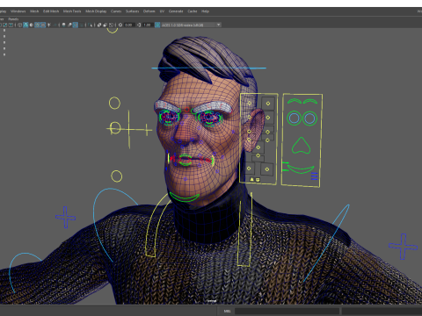This screenshot has height=316, width=422.
Task: Open the Panels menu of viewport
Action: (x=13, y=19)
